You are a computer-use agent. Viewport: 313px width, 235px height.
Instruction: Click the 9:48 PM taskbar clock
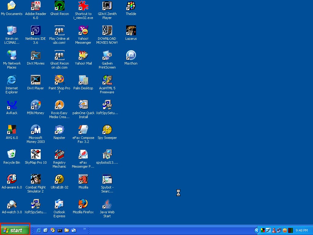click(302, 230)
